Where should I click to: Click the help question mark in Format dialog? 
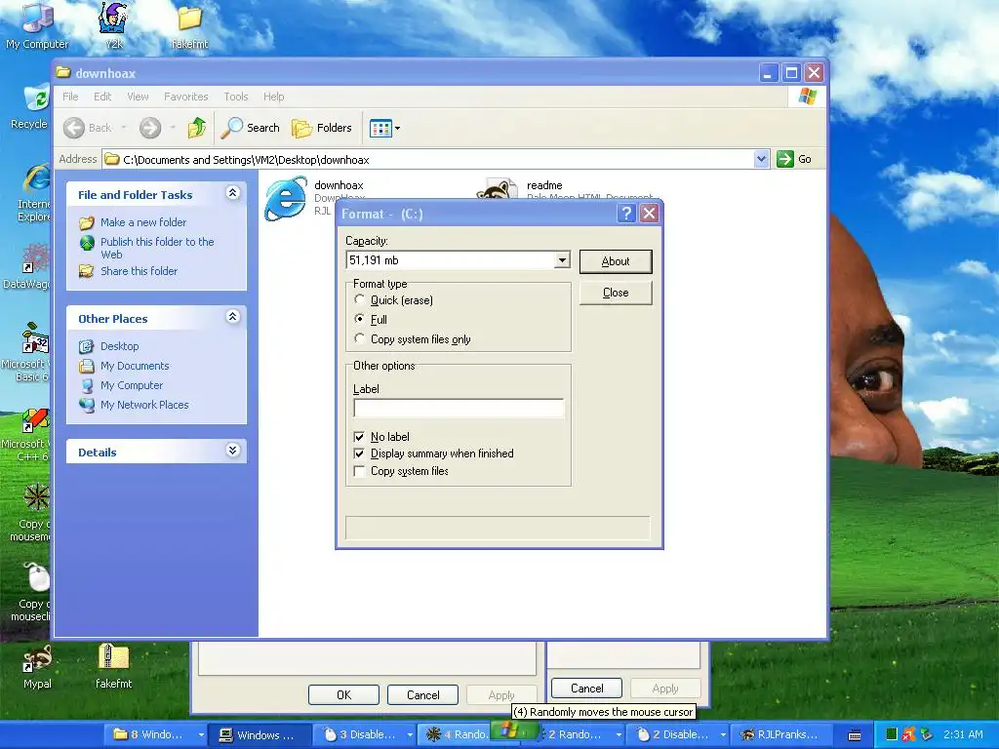click(626, 214)
